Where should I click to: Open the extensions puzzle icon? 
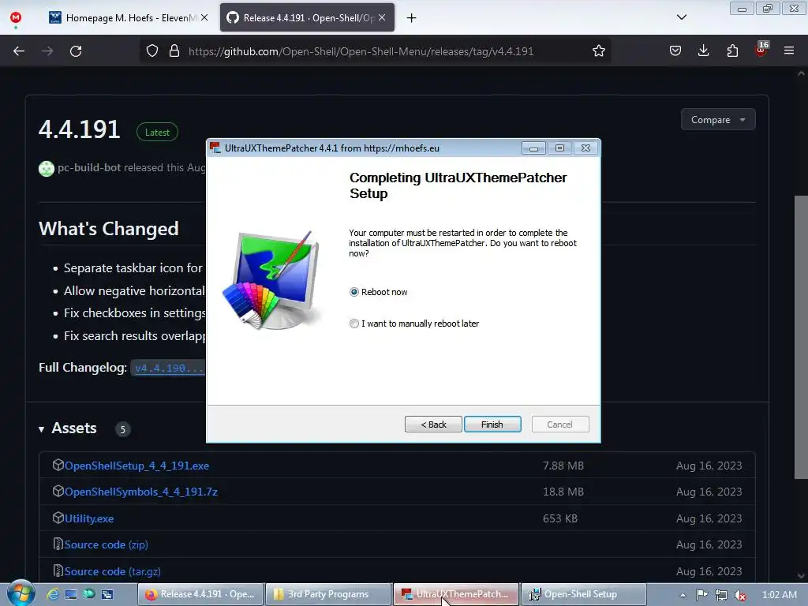click(x=732, y=50)
